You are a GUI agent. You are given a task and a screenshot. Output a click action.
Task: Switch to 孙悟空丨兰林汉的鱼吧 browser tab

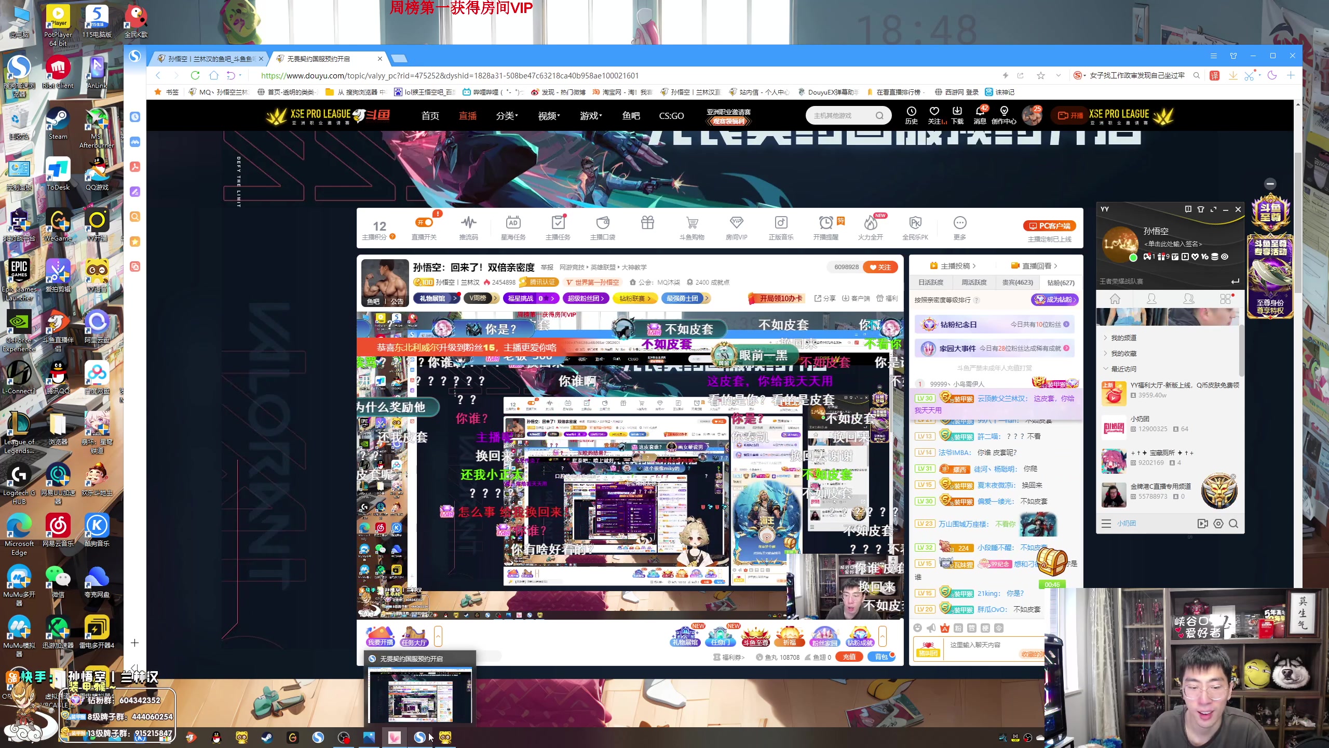(210, 59)
